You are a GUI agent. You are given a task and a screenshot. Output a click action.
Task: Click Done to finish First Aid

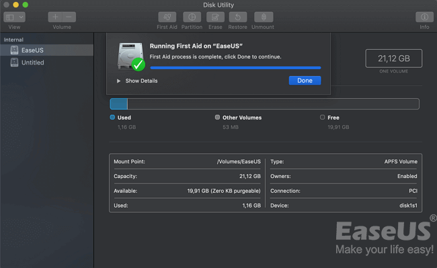pos(305,81)
